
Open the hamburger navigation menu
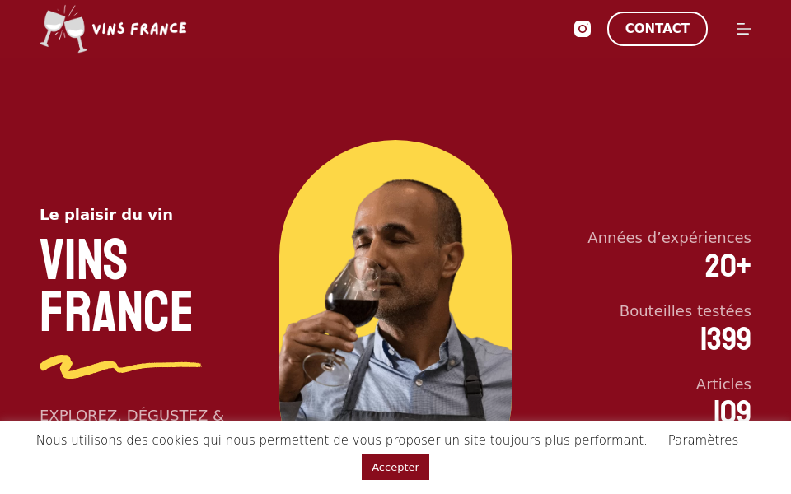[x=744, y=28]
